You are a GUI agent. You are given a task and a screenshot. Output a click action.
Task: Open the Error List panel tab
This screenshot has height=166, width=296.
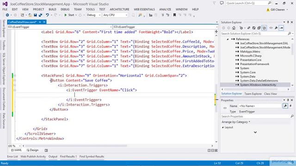tap(12, 157)
